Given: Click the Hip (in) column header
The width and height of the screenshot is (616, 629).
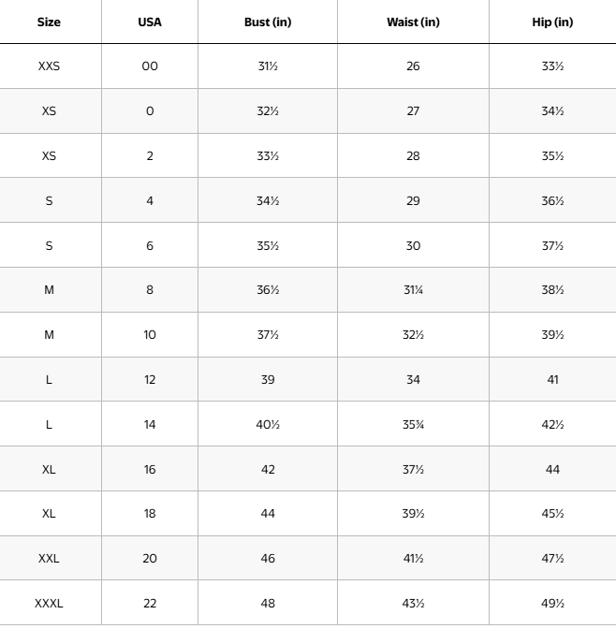Looking at the screenshot, I should pos(552,22).
